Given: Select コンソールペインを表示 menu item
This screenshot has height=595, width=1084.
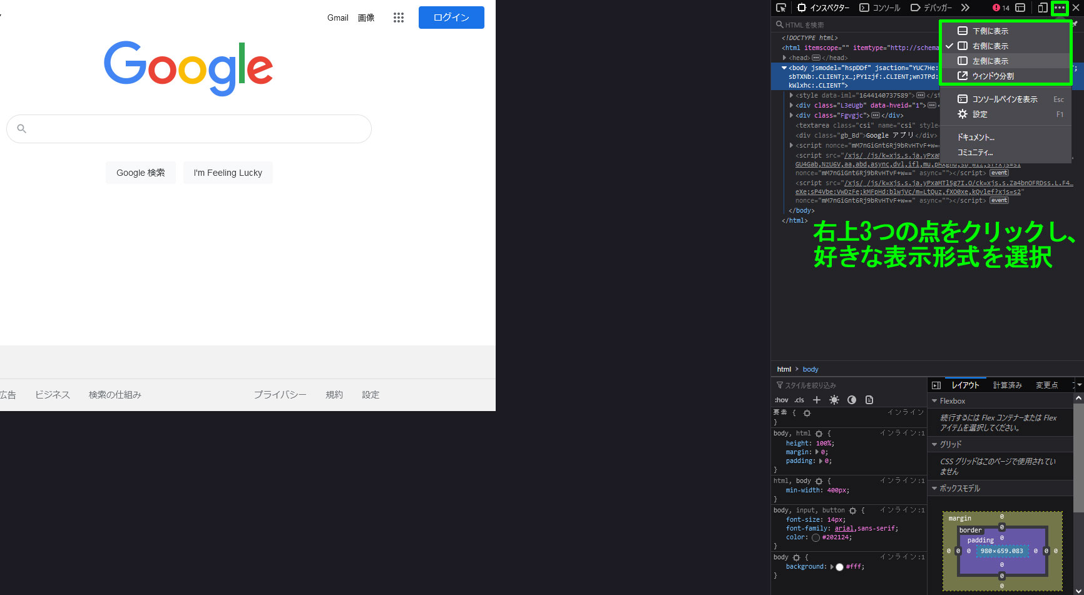Looking at the screenshot, I should click(x=1005, y=99).
